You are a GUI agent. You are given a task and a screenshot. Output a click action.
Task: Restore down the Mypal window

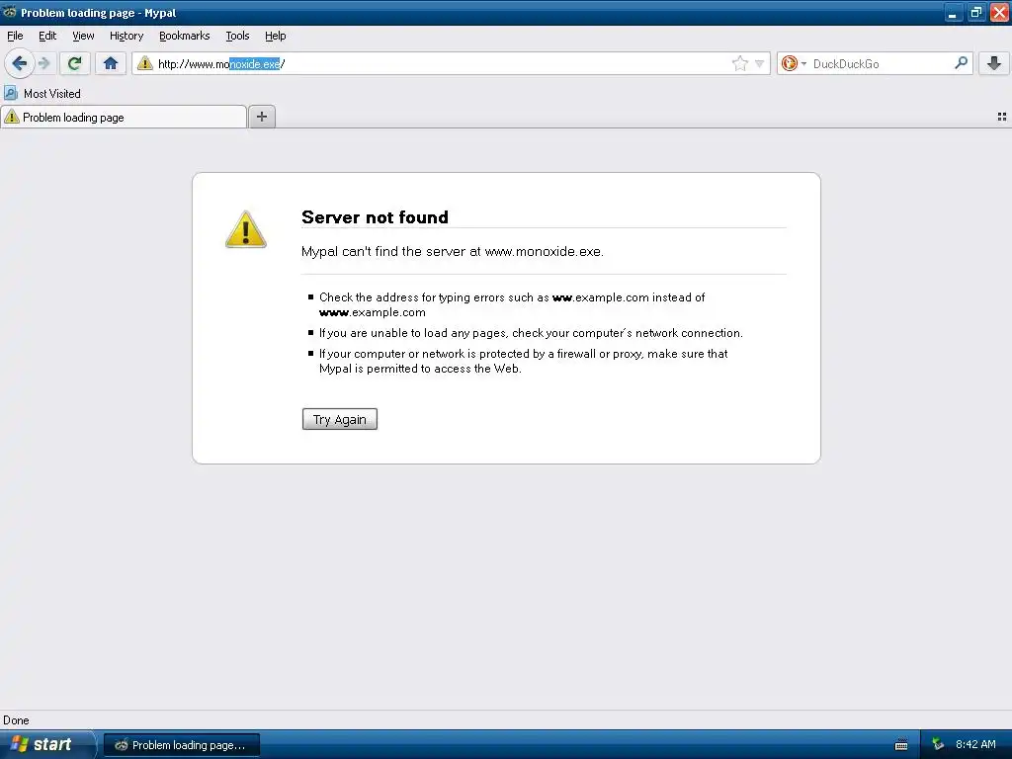pos(975,12)
